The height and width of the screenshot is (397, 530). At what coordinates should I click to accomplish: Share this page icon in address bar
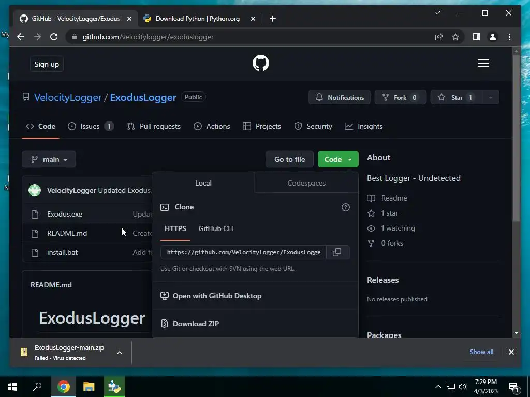tap(439, 37)
